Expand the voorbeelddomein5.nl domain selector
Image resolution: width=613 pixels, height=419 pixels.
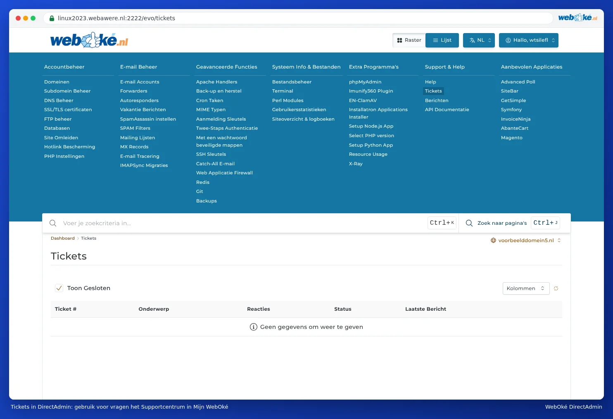[526, 240]
